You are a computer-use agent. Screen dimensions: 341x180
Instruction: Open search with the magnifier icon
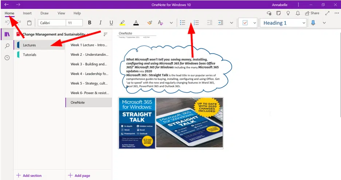point(7,46)
